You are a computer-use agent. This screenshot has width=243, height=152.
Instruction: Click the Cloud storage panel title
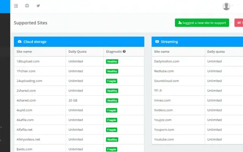click(x=35, y=41)
